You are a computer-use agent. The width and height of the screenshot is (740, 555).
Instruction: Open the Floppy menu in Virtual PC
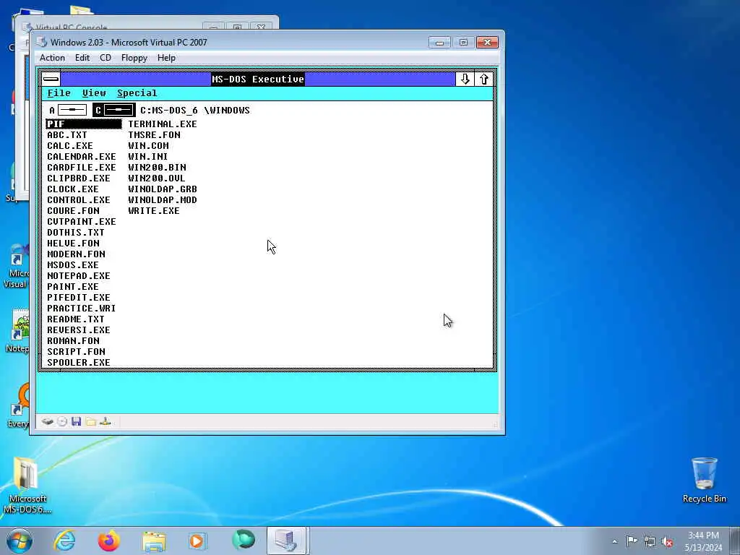tap(134, 58)
